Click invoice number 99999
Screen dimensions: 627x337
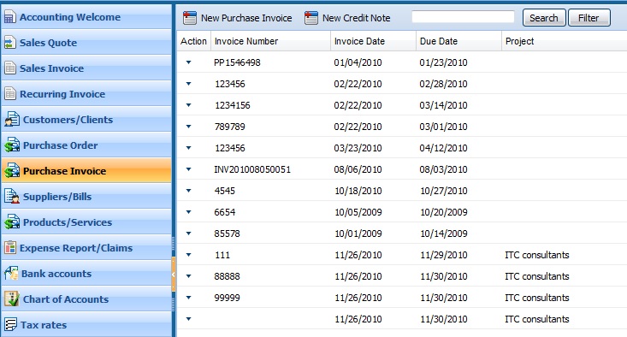[x=228, y=298]
